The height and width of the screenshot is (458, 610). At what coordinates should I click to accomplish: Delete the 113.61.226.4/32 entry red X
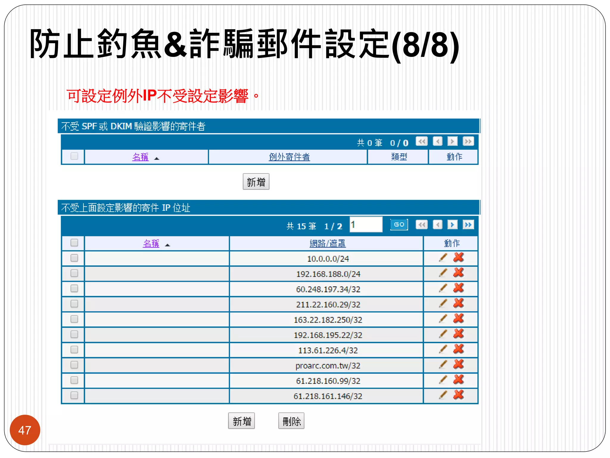pos(458,349)
